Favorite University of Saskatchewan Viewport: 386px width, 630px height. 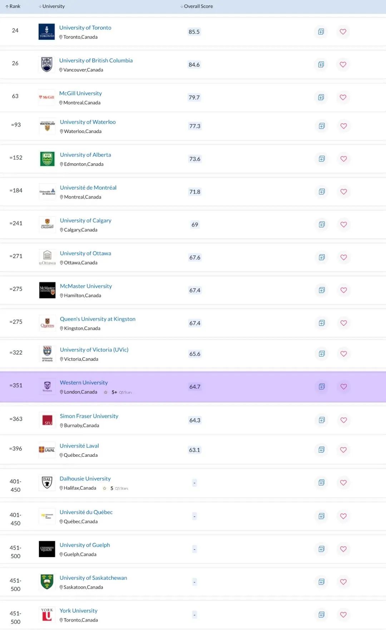(343, 582)
